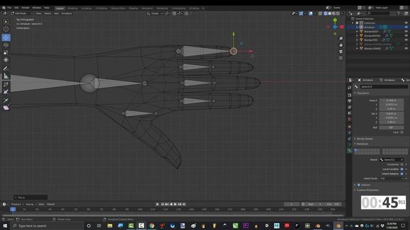This screenshot has height=230, width=410.
Task: Expand the Custom Properties panel
Action: coord(355,190)
